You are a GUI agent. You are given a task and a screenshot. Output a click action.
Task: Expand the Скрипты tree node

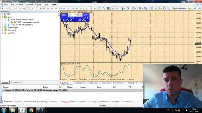[2, 33]
